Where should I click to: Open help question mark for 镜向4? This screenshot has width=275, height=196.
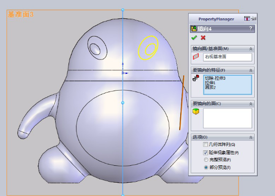click(x=251, y=28)
